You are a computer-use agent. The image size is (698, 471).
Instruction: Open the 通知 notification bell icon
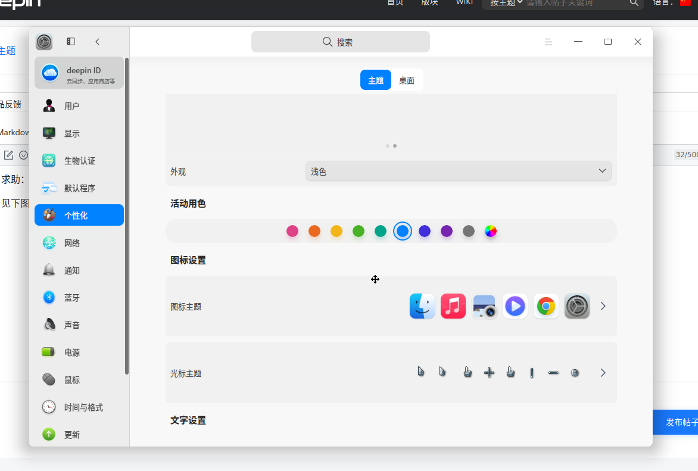(x=49, y=270)
